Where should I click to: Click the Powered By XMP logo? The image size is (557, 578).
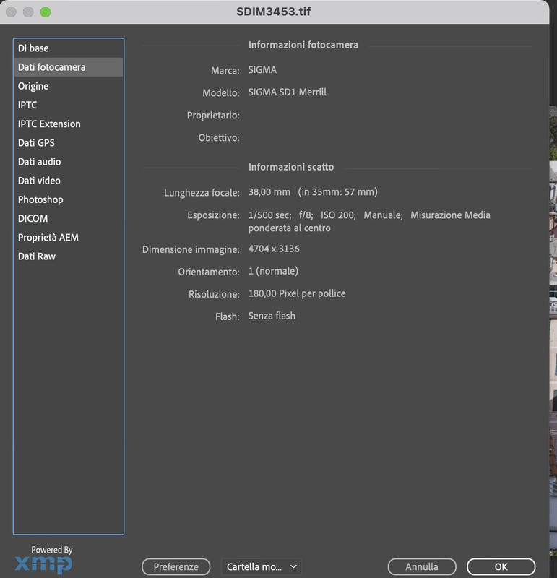[x=44, y=559]
